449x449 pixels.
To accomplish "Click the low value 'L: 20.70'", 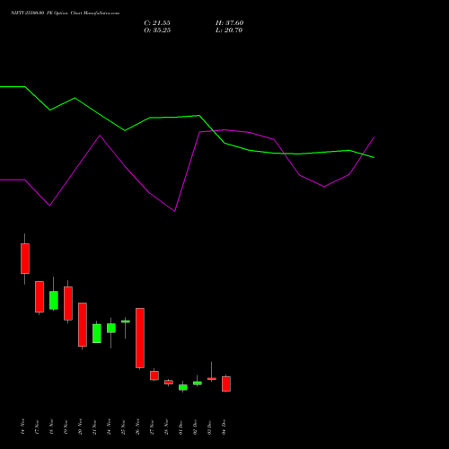I will pyautogui.click(x=229, y=31).
